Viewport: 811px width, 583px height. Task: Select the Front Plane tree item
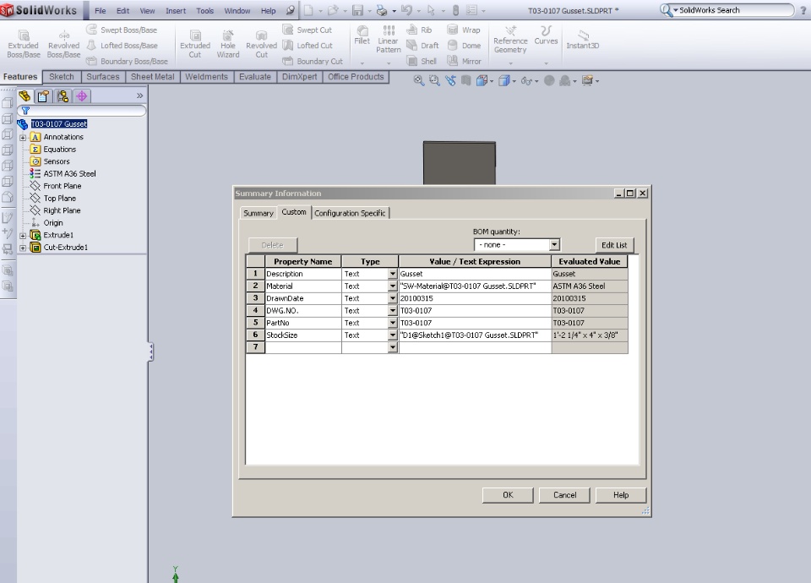coord(62,186)
